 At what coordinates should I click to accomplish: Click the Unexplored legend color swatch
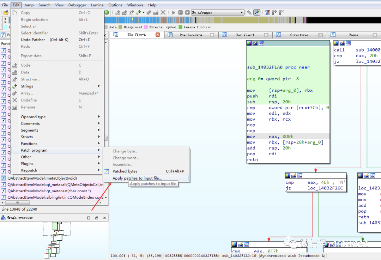[120, 27]
